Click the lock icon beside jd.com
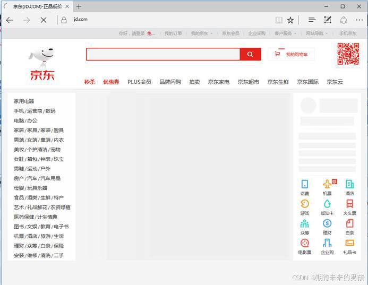This screenshot has height=285, width=368. tap(64, 20)
